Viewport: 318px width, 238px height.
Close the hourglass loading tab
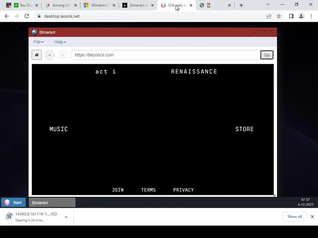(x=229, y=6)
